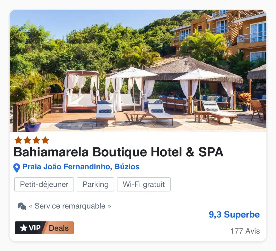276x251 pixels.
Task: Open the 9,3 Superbe rating score
Action: (x=234, y=215)
